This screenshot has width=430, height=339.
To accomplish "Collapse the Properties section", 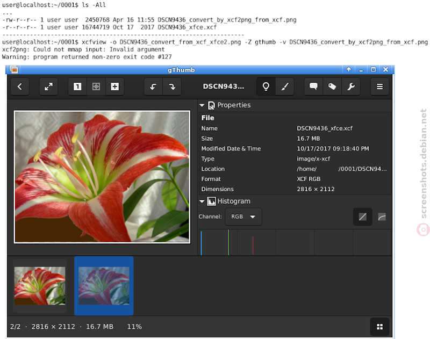I will pos(202,105).
